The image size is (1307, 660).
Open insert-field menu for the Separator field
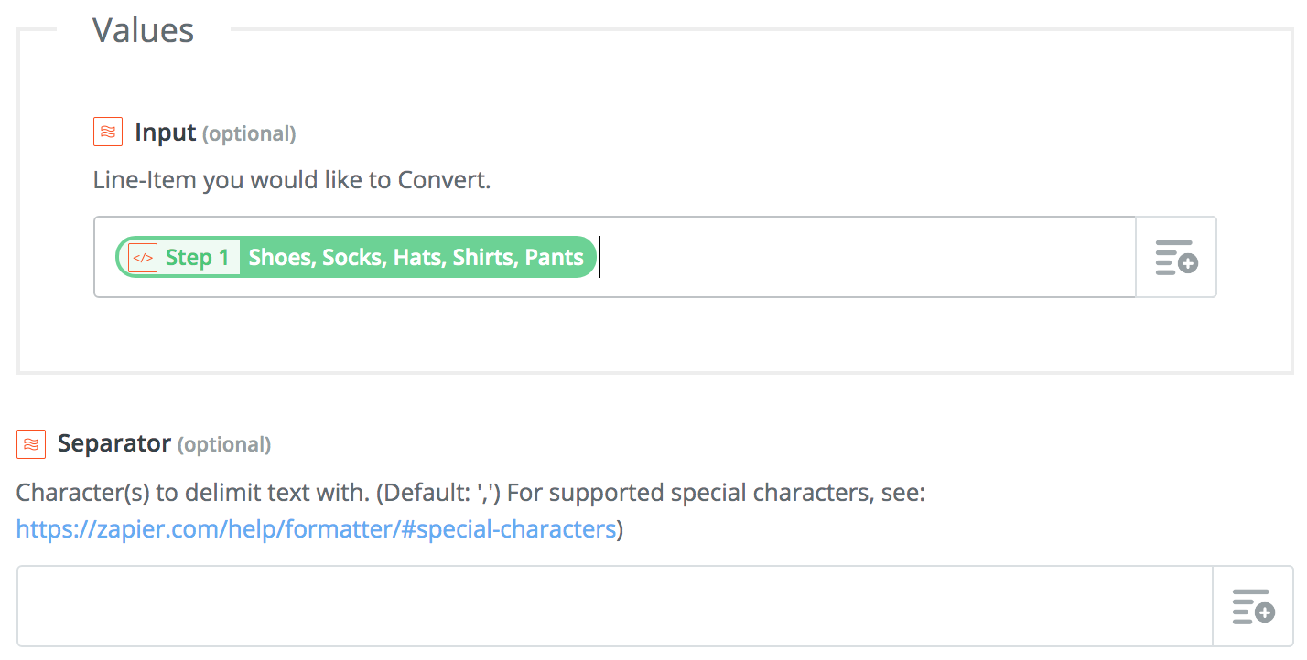pos(1253,606)
